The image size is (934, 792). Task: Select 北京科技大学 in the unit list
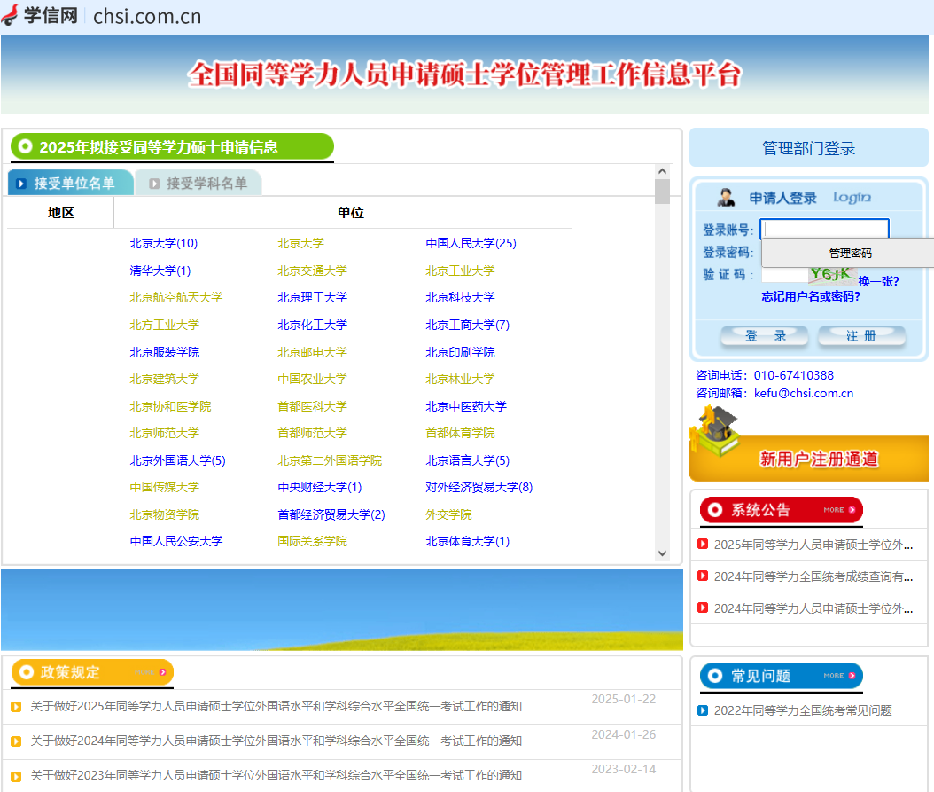460,298
